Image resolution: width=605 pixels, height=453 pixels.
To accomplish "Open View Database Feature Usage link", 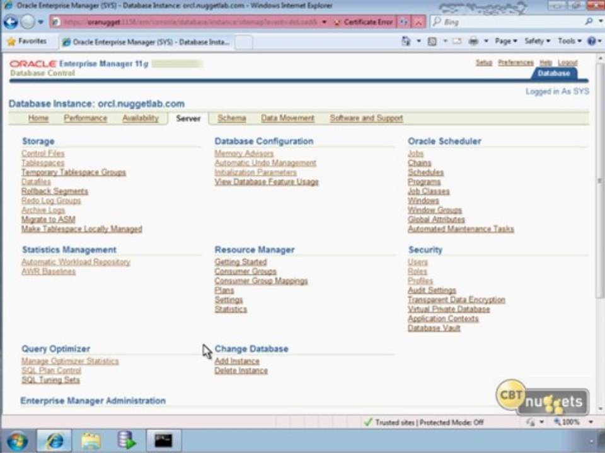I will tap(266, 182).
